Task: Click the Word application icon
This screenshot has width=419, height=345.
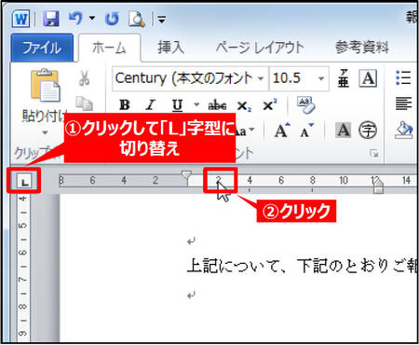Action: pos(20,19)
